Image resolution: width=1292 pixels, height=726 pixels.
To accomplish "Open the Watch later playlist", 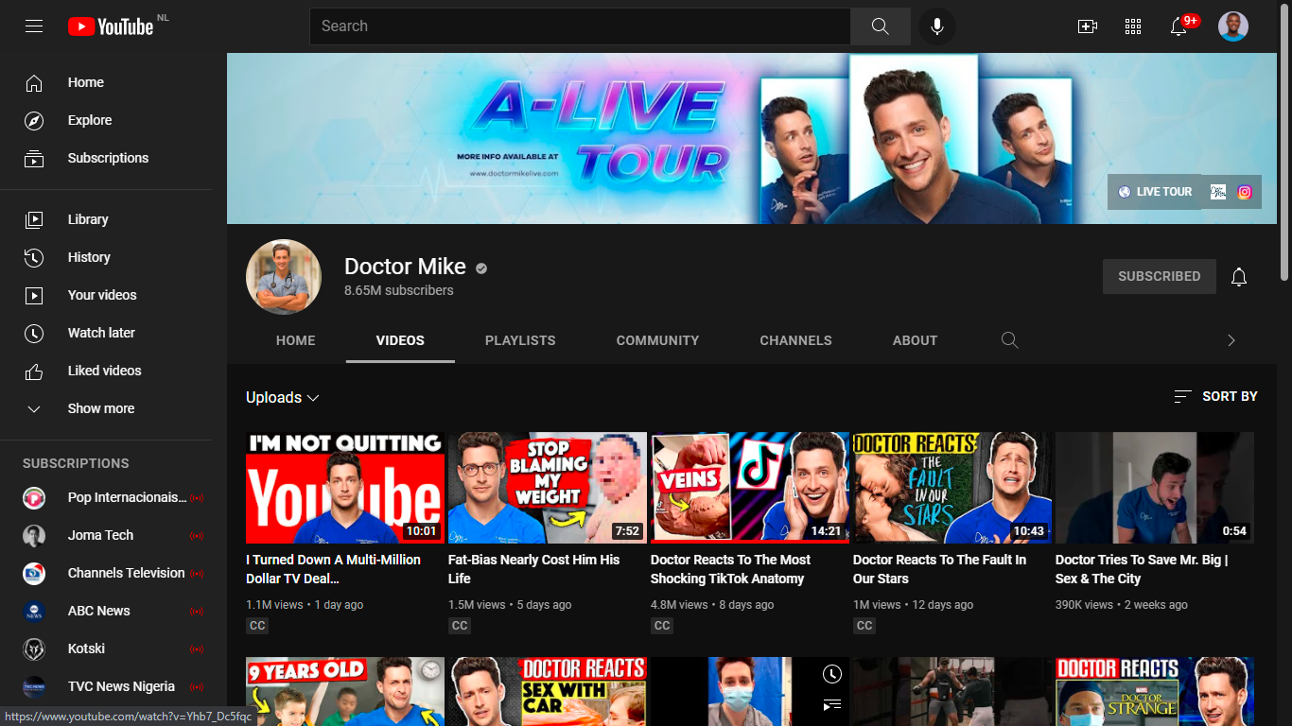I will (106, 333).
